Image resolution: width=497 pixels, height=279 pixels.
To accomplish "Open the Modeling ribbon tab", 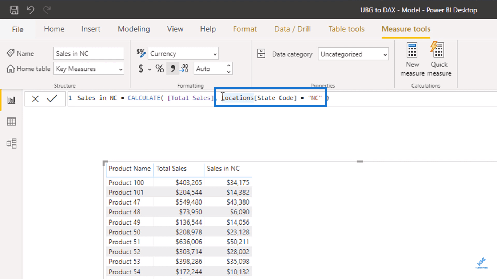I will click(134, 29).
